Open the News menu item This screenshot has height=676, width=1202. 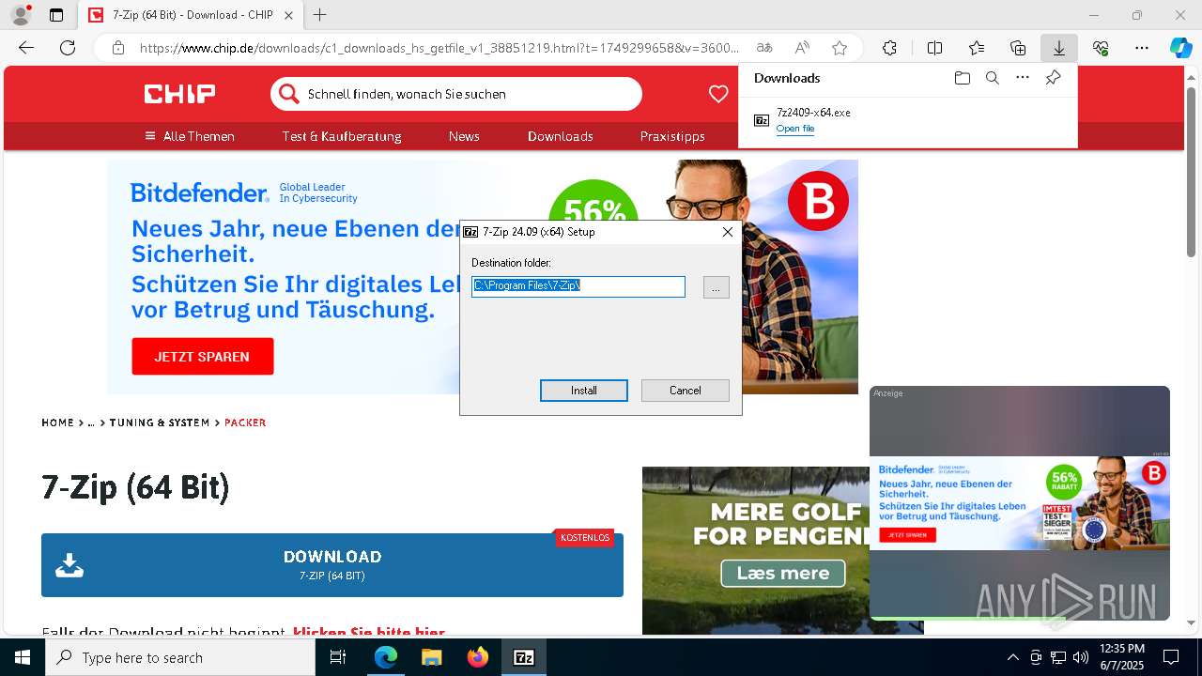[x=464, y=136]
